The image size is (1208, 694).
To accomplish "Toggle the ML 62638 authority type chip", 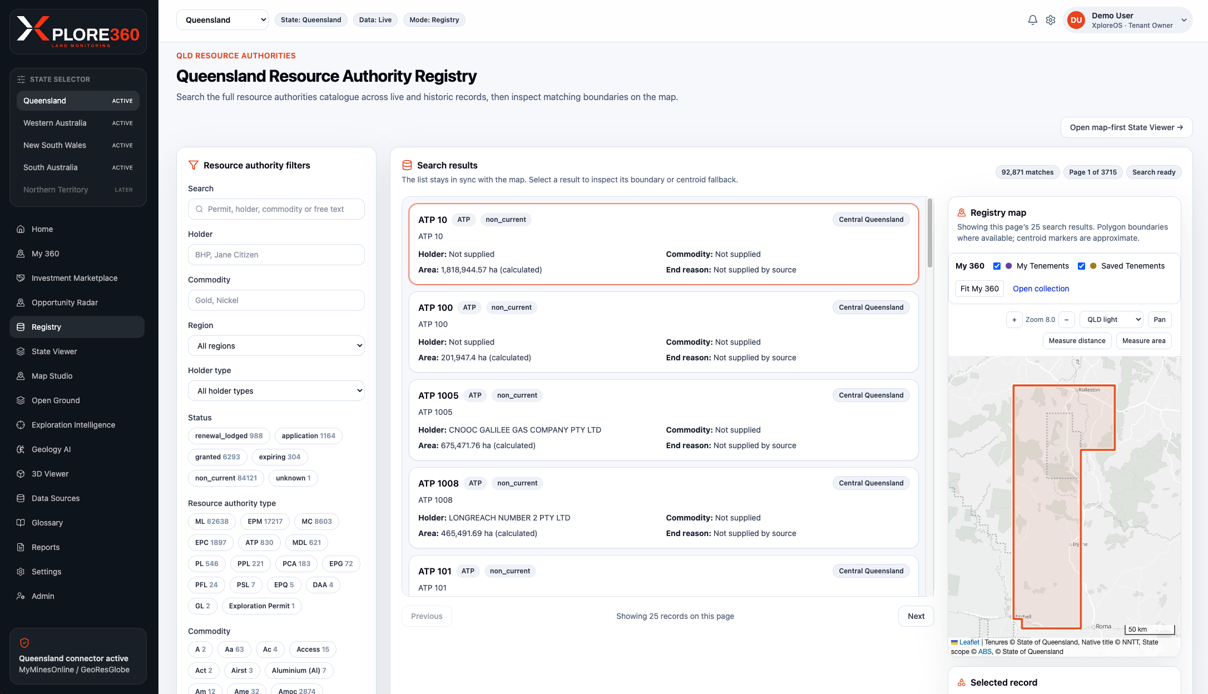I will pos(211,522).
